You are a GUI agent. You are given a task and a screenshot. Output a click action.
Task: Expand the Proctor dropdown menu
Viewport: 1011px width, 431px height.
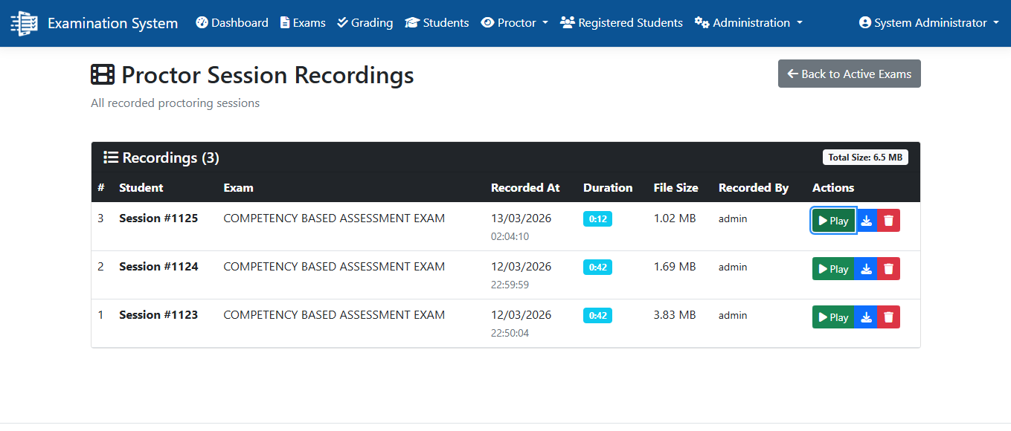tap(515, 23)
